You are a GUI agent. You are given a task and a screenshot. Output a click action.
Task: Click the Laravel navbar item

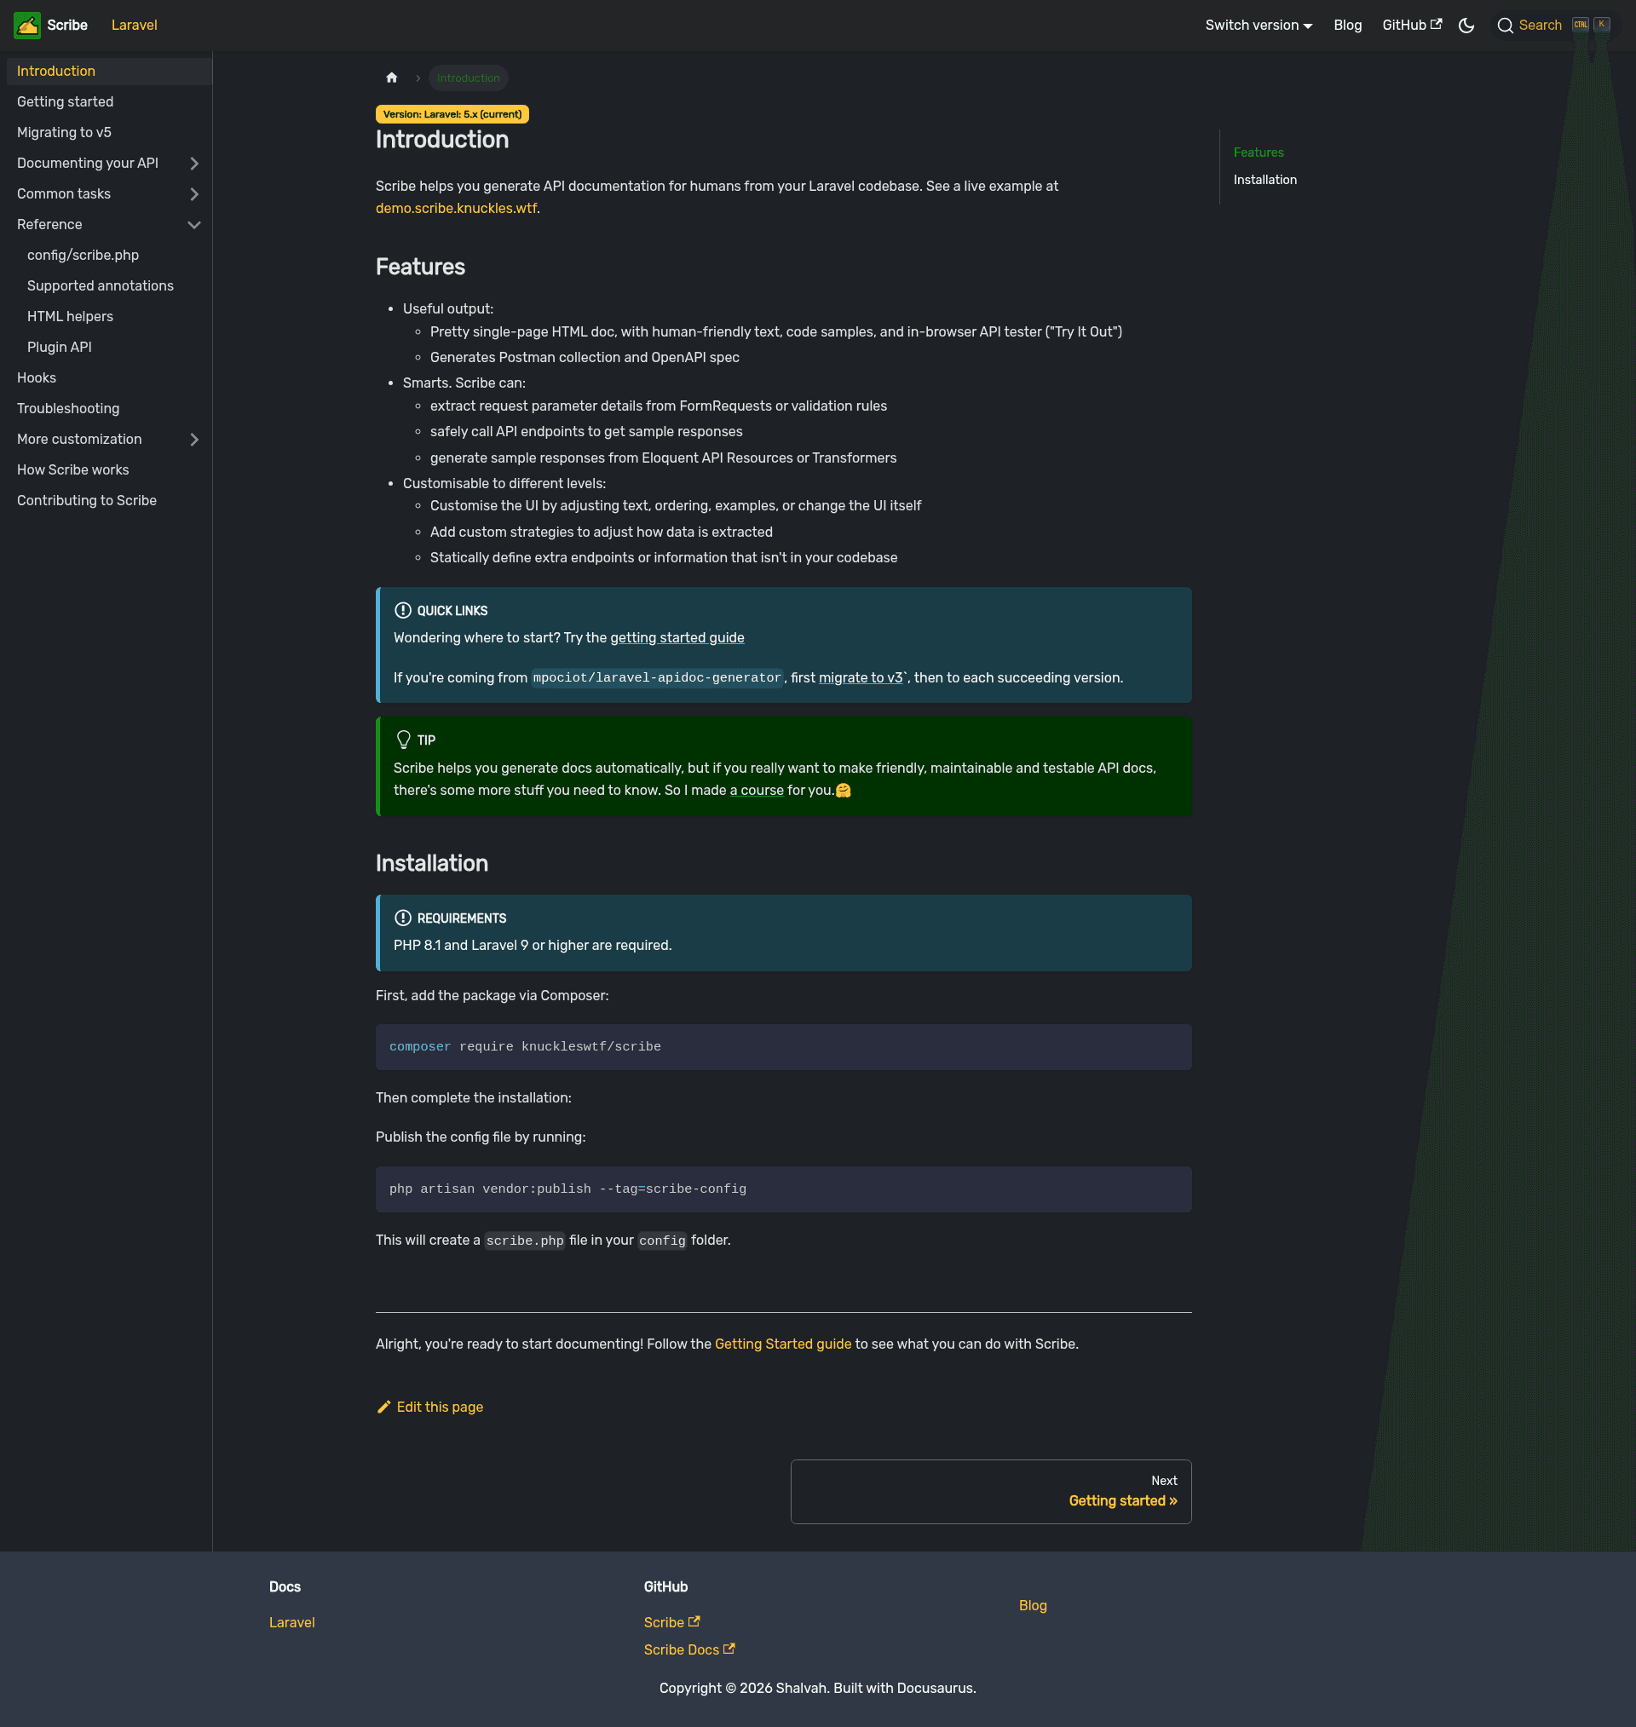[x=135, y=26]
